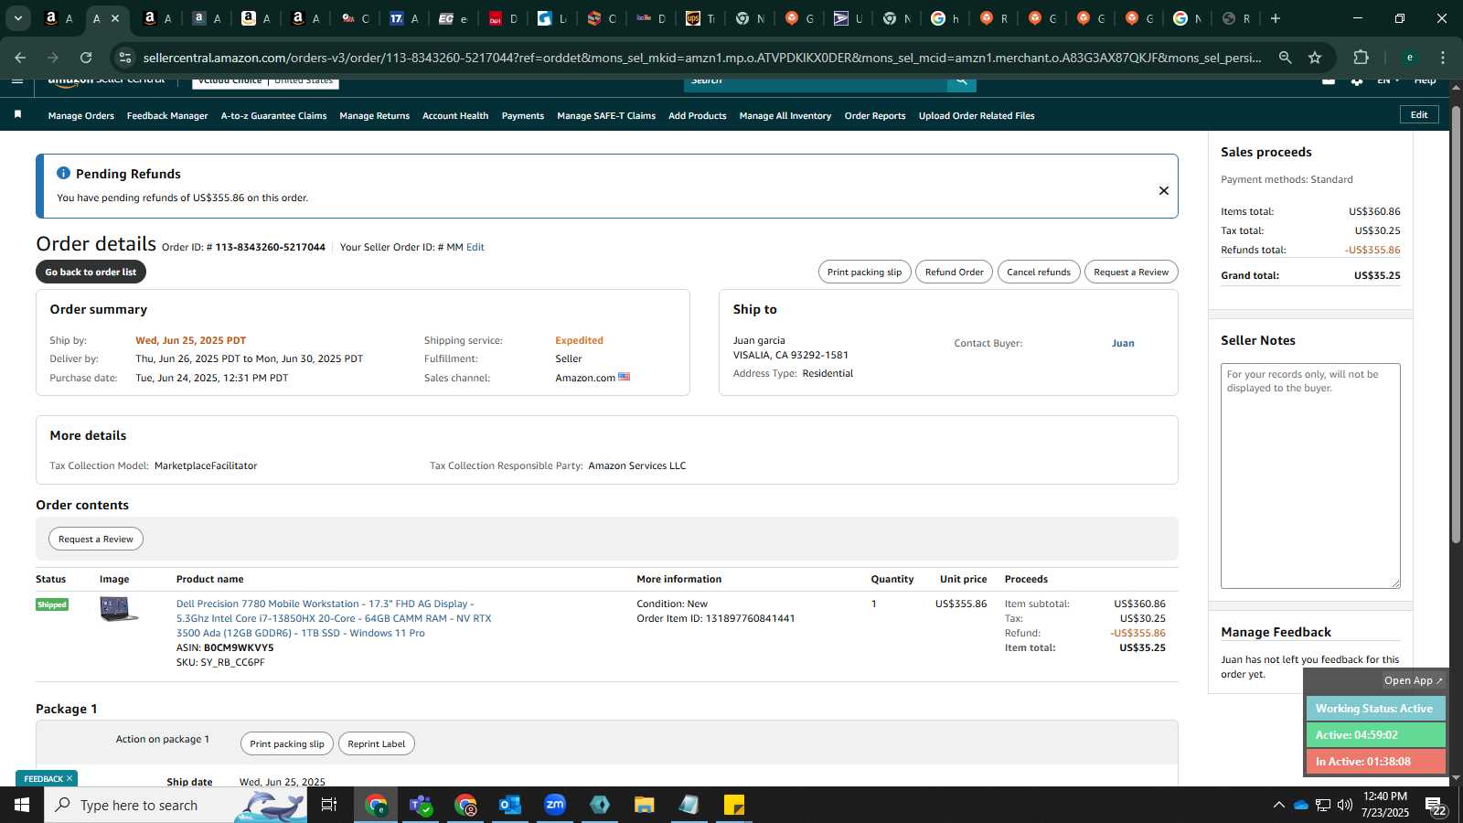Open site information icon in address bar
Screen dimensions: 1463x823
pos(125,58)
